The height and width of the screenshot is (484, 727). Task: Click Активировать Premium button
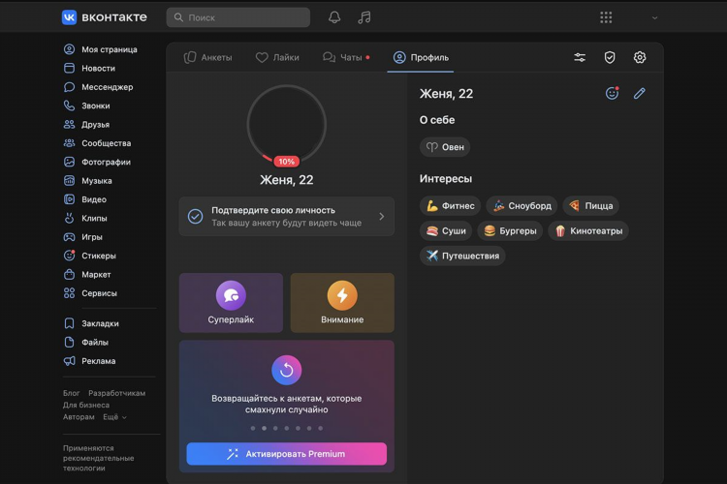(287, 454)
